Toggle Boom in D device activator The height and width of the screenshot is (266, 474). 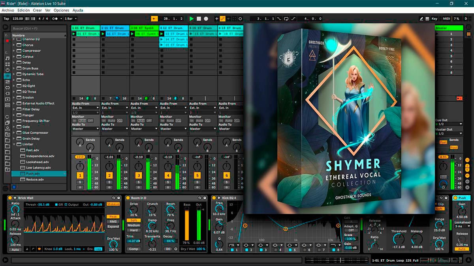pyautogui.click(x=128, y=198)
